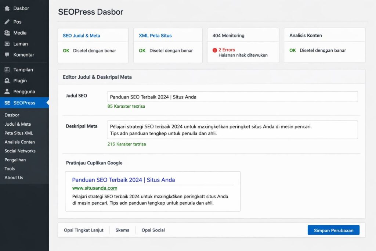Open Media via its sidebar icon

(x=7, y=33)
